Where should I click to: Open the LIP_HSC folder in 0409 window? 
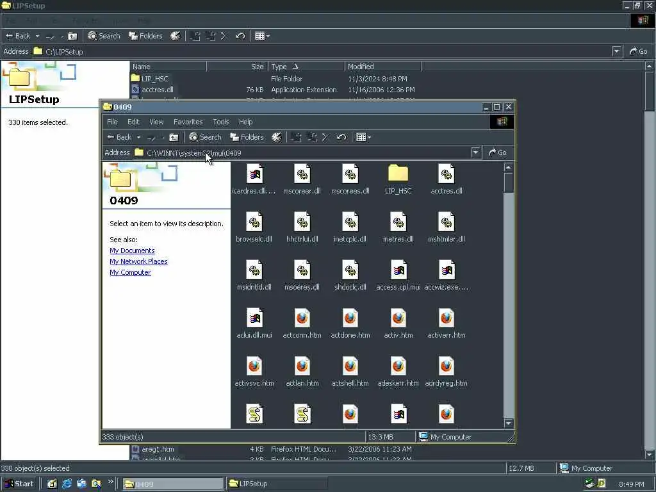398,179
